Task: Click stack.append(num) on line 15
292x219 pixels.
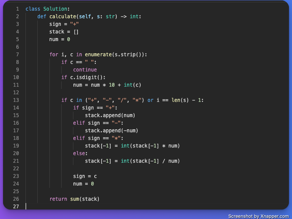Action: tap(110, 116)
